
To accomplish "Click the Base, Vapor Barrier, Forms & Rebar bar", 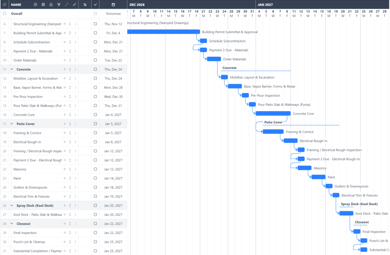I will tap(235, 86).
